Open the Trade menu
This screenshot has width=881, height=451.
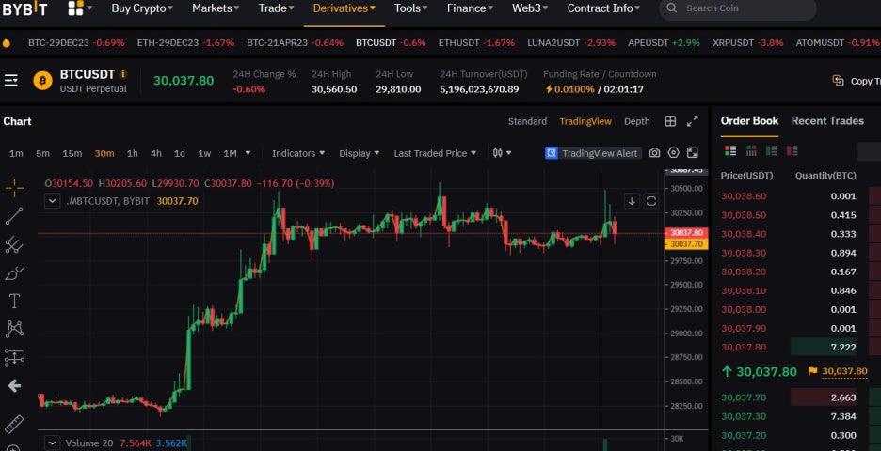pos(276,8)
